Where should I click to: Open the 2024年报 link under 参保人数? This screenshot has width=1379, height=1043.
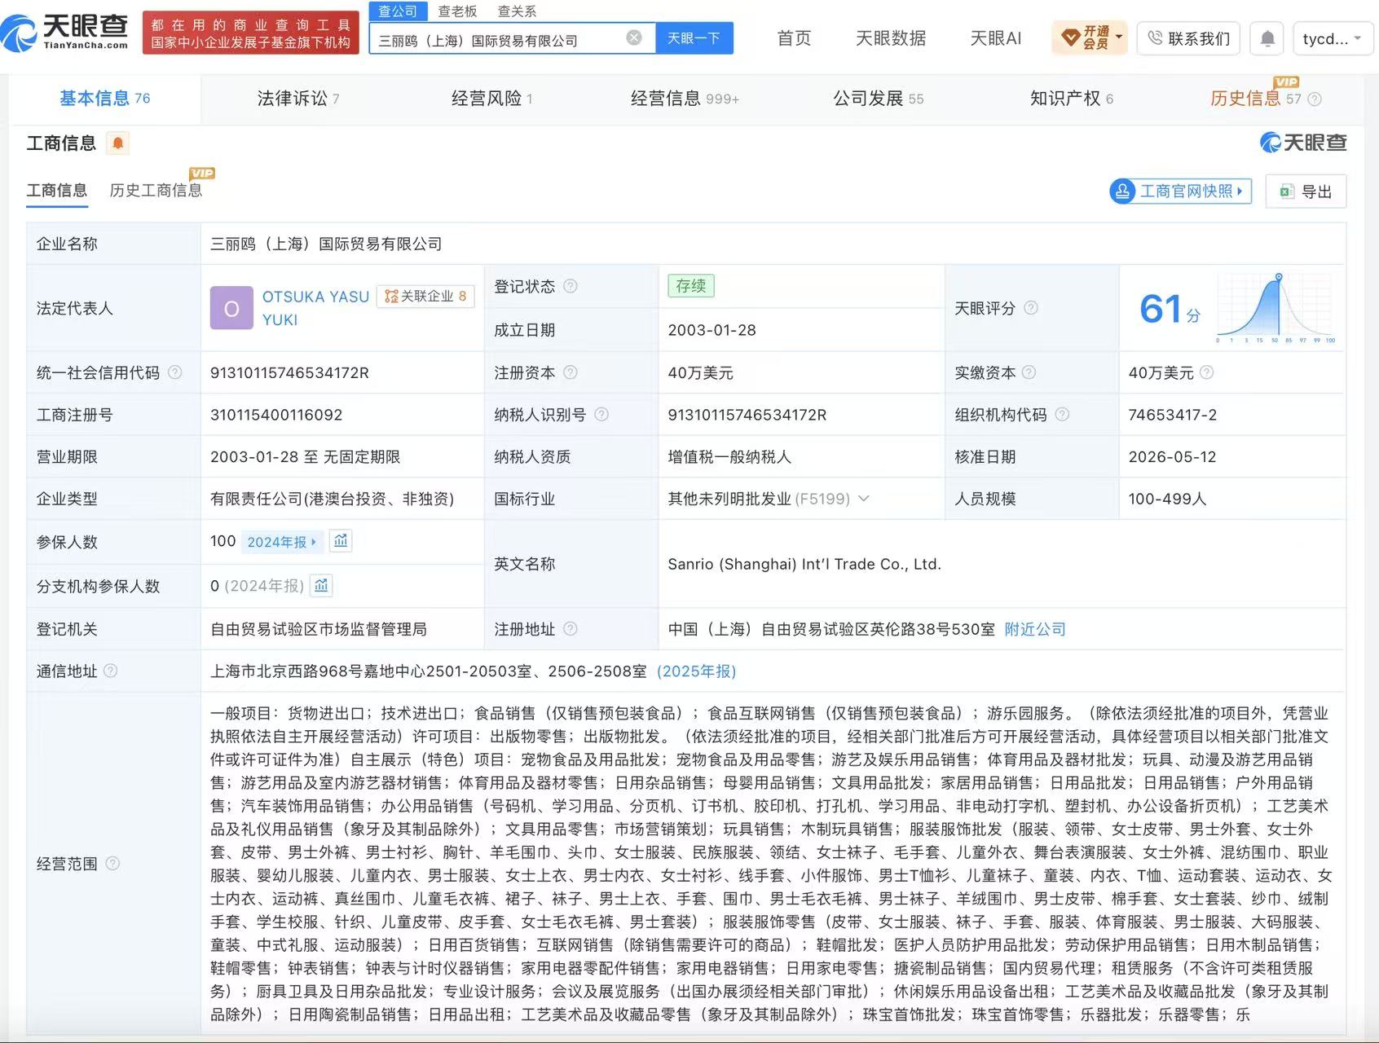[282, 542]
